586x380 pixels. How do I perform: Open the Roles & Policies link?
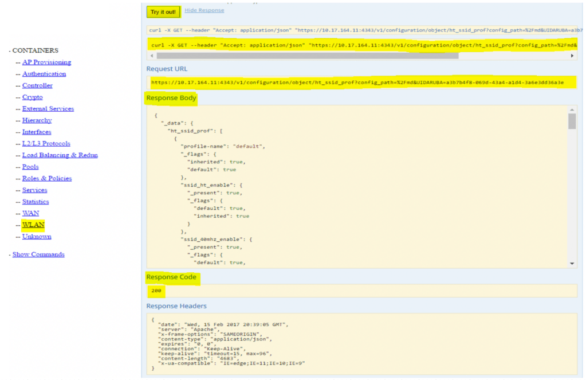click(47, 178)
